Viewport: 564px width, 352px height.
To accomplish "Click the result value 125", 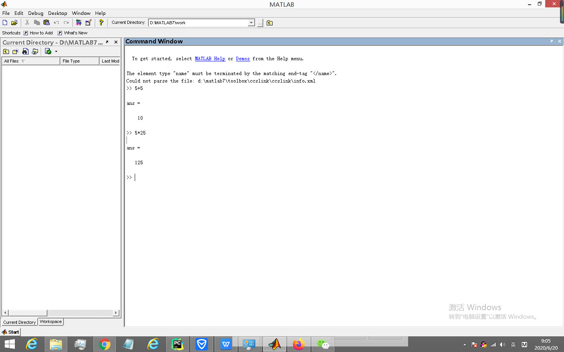I will pos(139,163).
